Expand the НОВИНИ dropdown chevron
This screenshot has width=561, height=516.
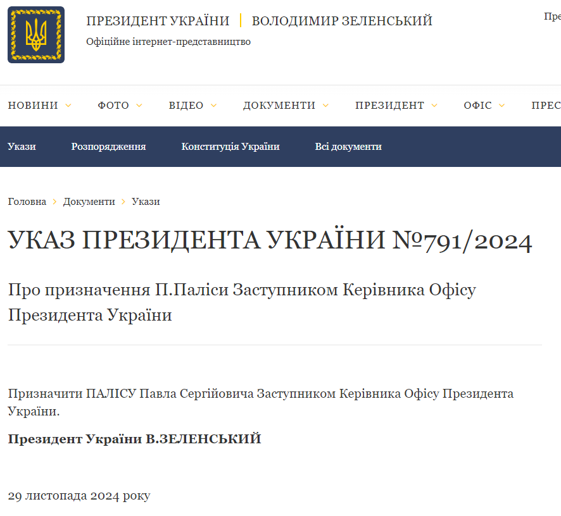(x=68, y=106)
